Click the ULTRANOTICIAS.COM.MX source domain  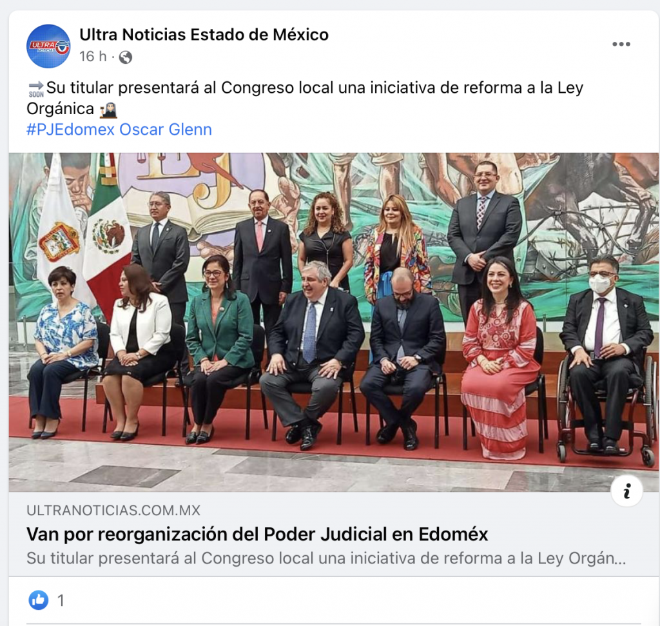pyautogui.click(x=113, y=510)
